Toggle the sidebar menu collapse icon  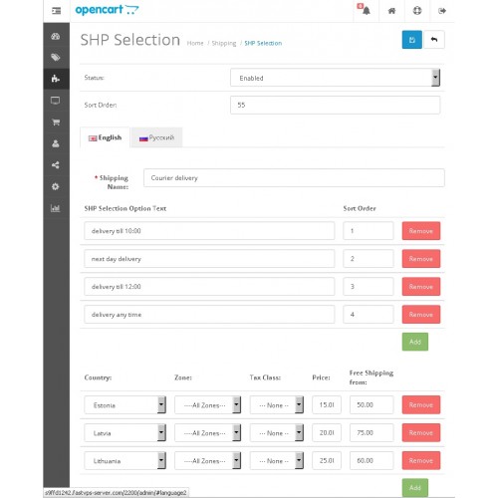57,11
